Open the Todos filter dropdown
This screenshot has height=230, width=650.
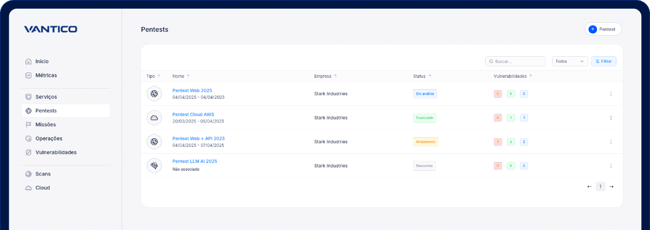click(570, 62)
